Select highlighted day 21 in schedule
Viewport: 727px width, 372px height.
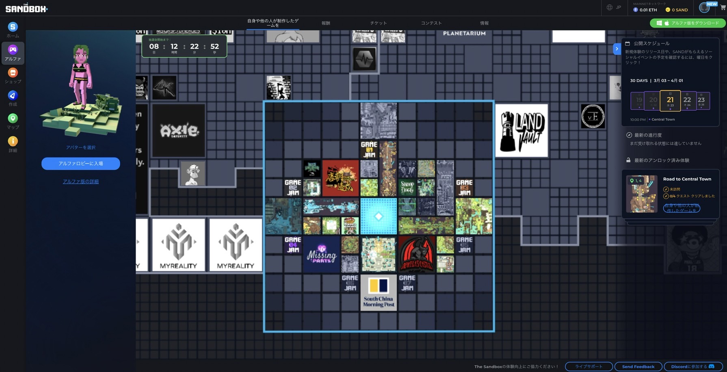(670, 101)
